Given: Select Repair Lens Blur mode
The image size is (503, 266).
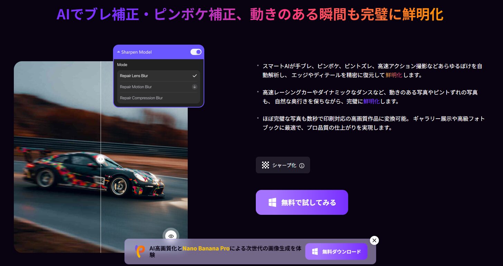Looking at the screenshot, I should (x=134, y=76).
